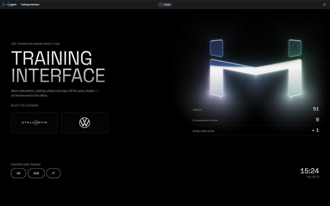This screenshot has width=330, height=206.
Task: Open IT company-wide training
Action: [54, 173]
